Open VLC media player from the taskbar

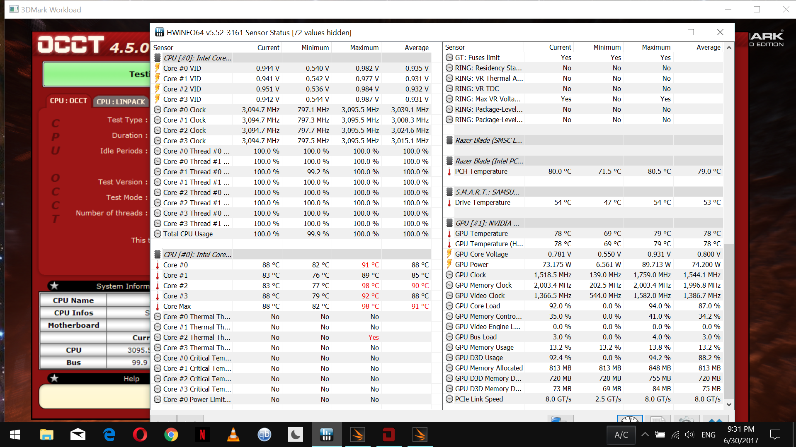233,435
